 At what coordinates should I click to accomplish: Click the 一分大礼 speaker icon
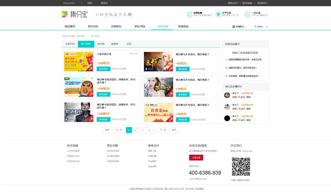point(247,14)
